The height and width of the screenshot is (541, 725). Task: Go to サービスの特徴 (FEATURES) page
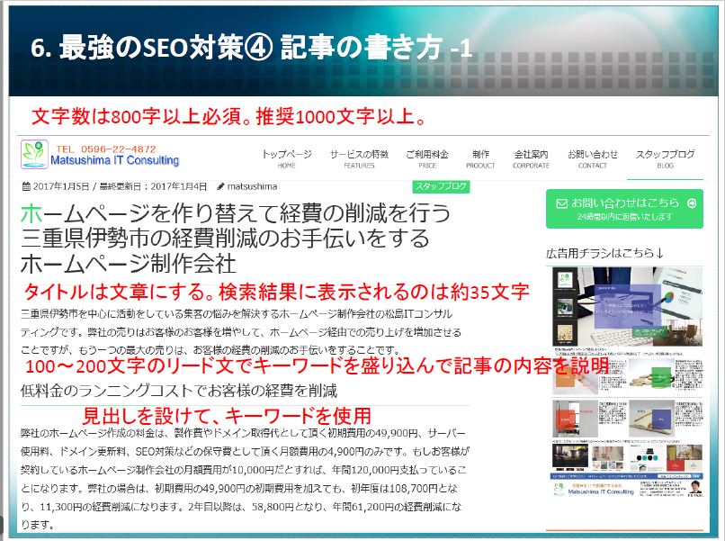[359, 158]
